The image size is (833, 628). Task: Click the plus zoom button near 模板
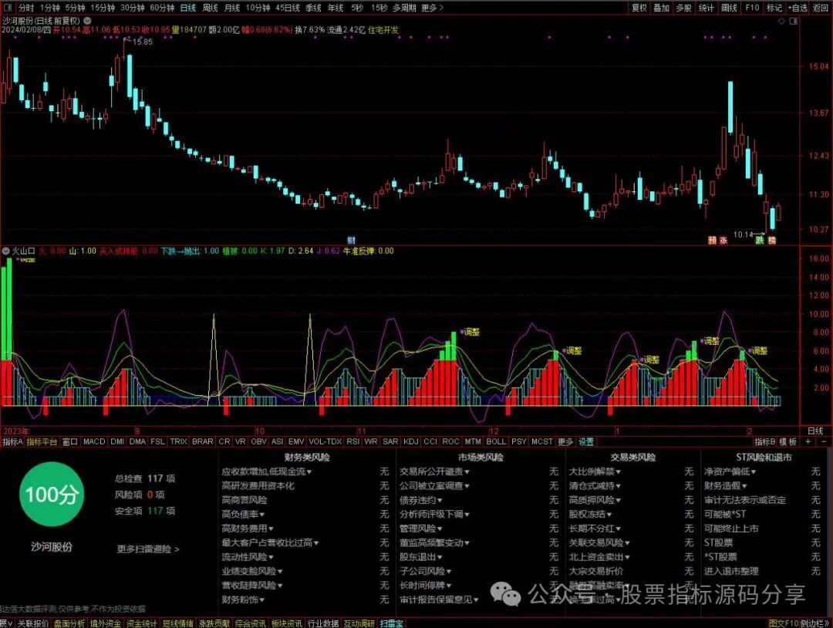[x=808, y=441]
